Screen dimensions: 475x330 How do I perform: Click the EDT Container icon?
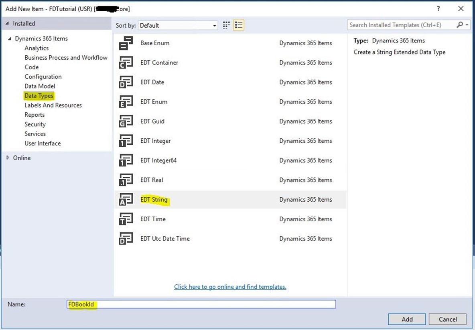[x=126, y=63]
